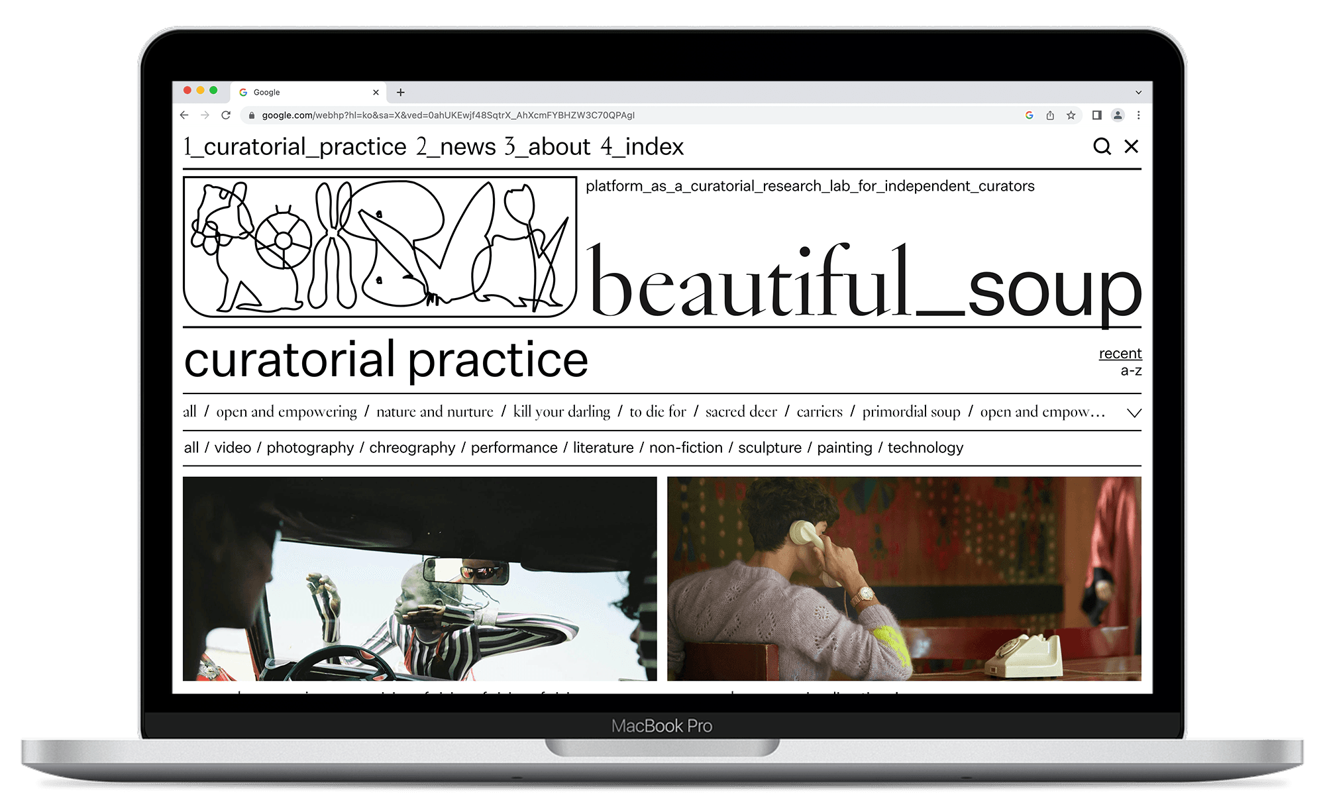Click the X icon beside the search
Viewport: 1325px width, 812px height.
(1132, 146)
